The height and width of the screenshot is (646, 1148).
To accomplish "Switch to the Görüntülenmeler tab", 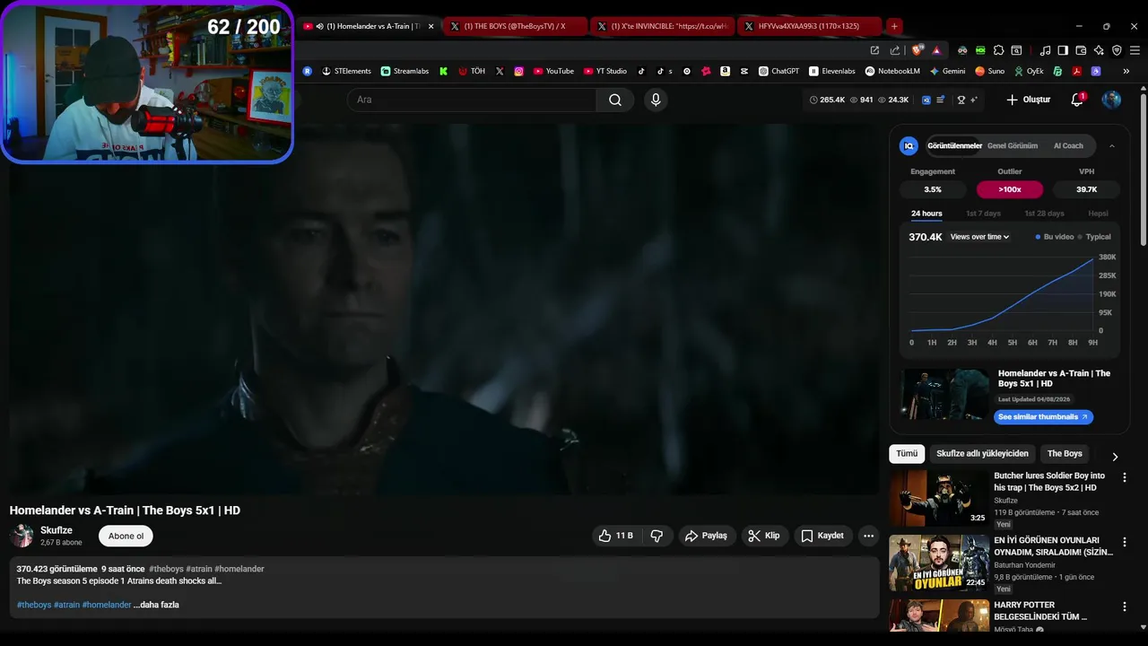I will (x=954, y=145).
